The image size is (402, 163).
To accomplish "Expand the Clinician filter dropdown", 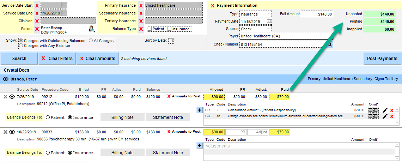I will [93, 21].
